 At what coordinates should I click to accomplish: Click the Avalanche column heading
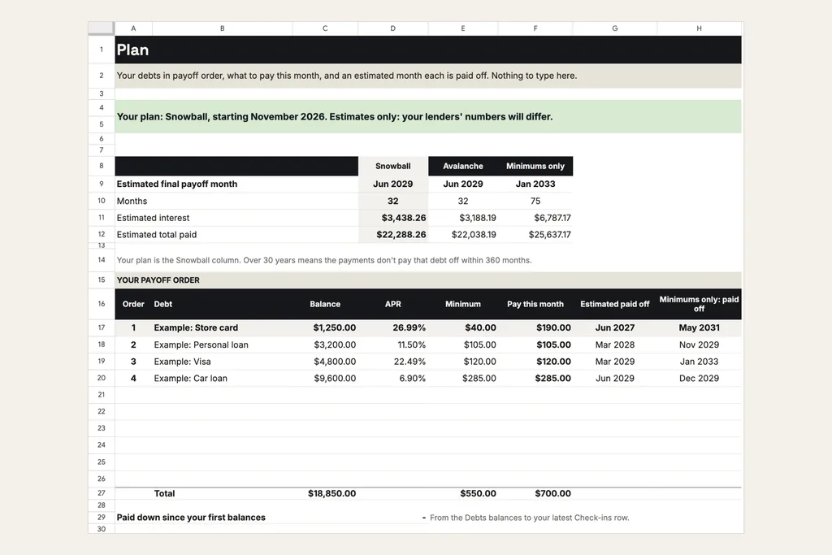click(463, 166)
